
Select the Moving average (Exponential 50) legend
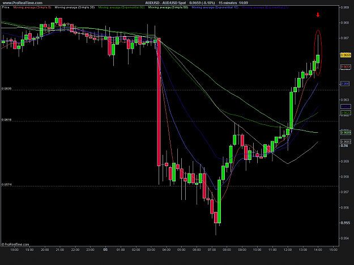point(121,7)
